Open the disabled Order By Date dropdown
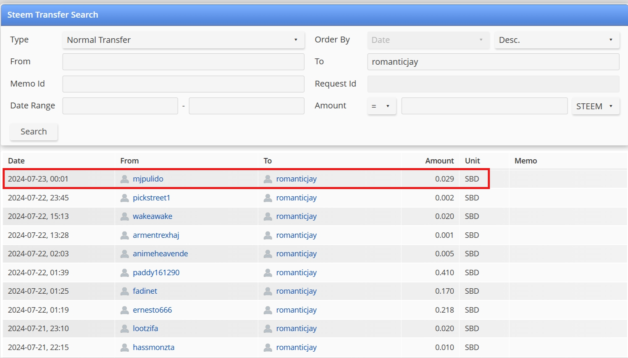Image resolution: width=628 pixels, height=358 pixels. click(x=428, y=40)
